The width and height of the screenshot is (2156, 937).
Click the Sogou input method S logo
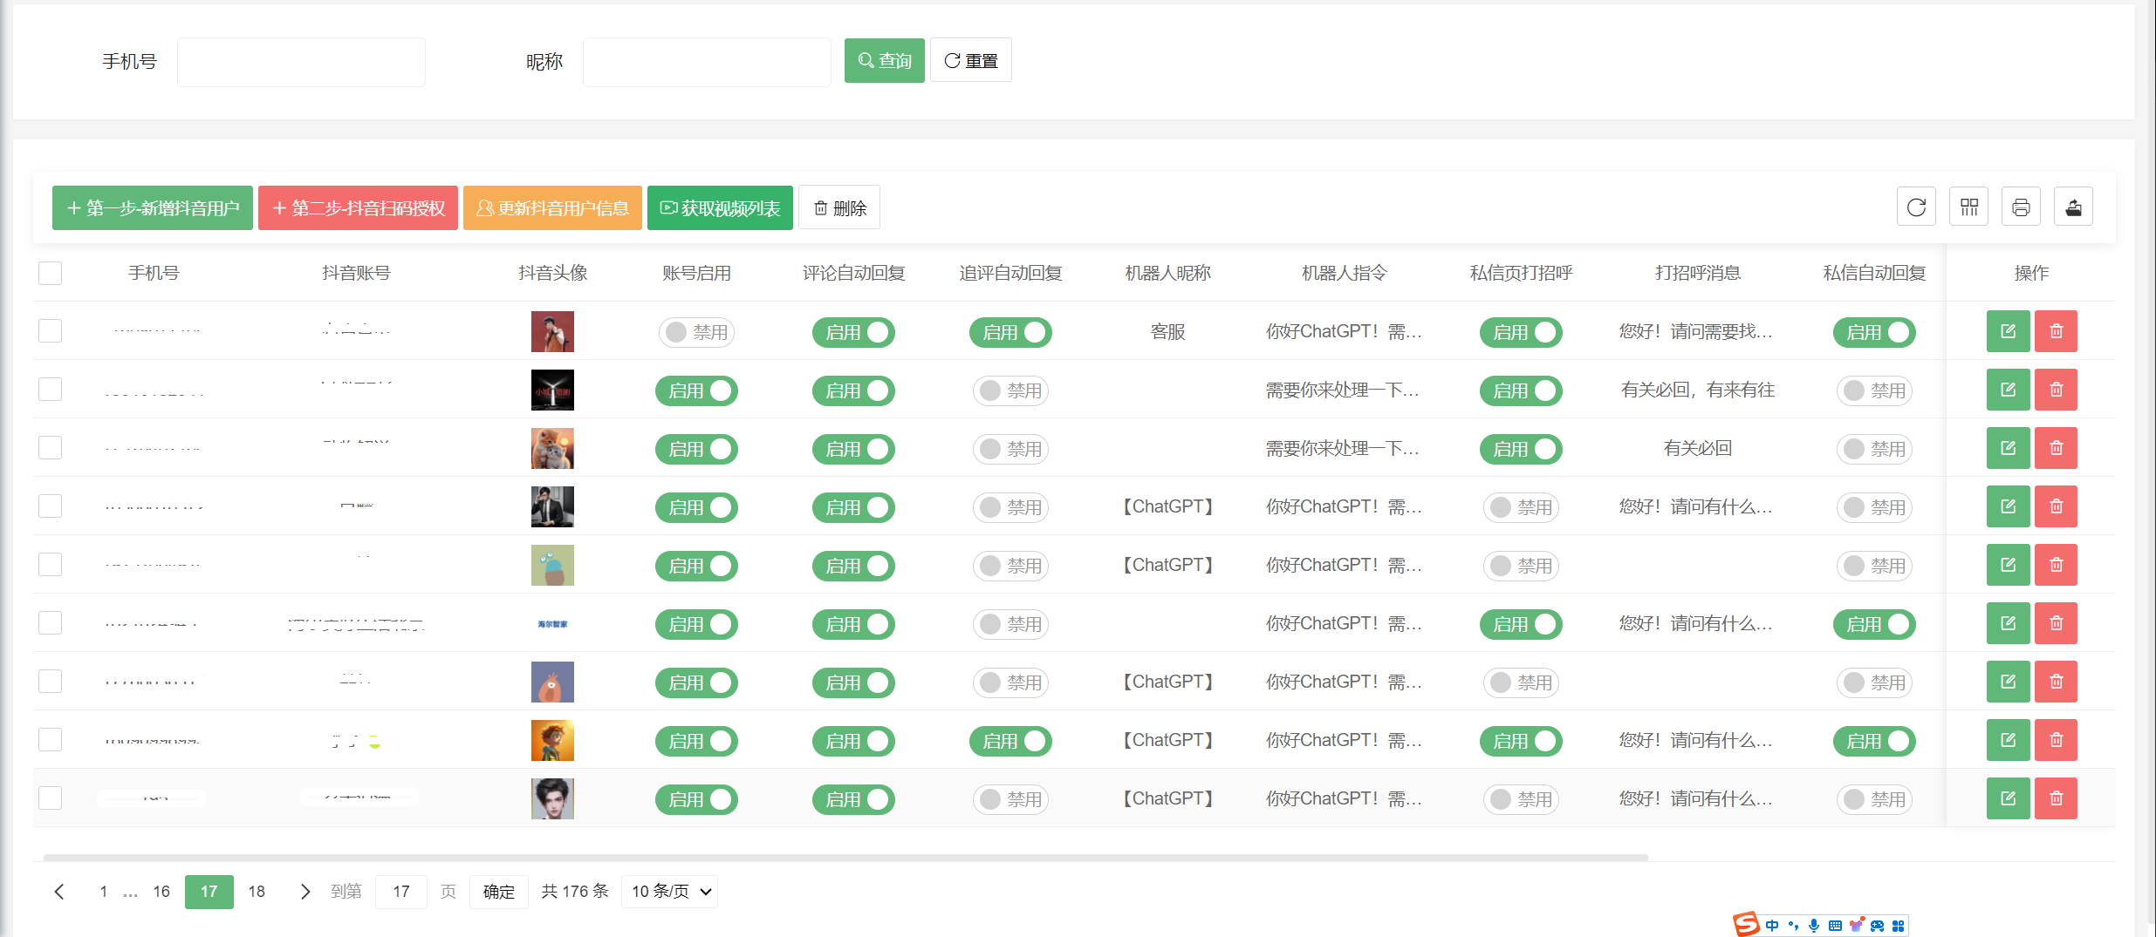[x=1746, y=924]
